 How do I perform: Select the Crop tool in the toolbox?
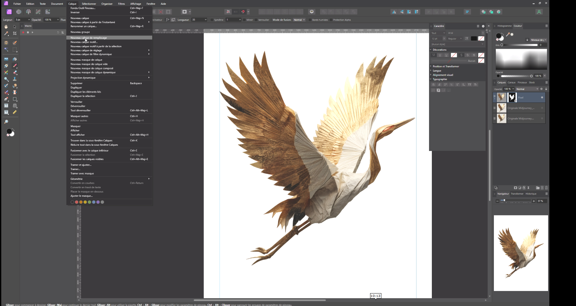15,33
